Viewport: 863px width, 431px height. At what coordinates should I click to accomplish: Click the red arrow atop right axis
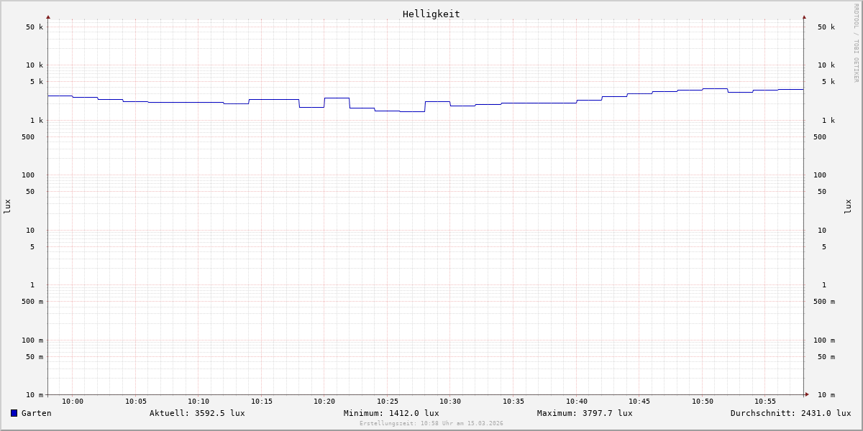click(x=804, y=17)
